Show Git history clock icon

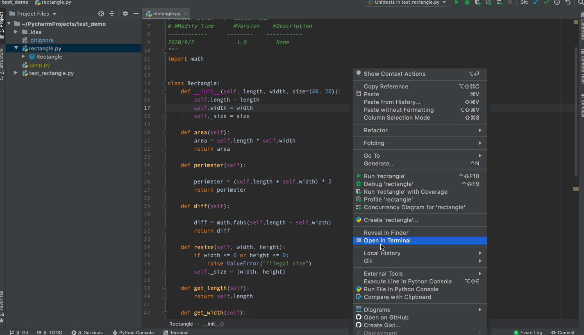coord(557,2)
